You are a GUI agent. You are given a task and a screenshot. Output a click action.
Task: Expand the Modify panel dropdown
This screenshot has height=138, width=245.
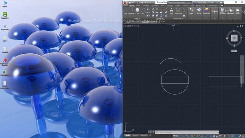click(x=160, y=19)
